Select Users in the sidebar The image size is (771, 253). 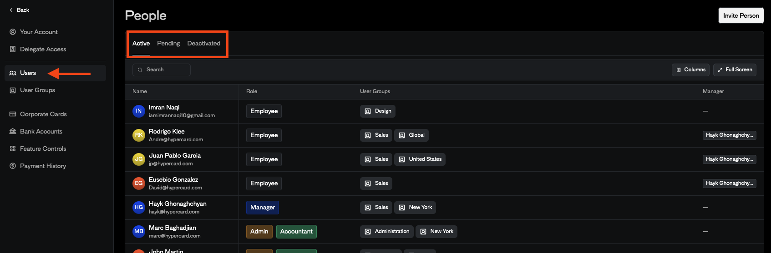[x=55, y=73]
